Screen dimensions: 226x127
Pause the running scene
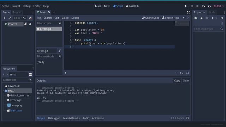point(192,6)
